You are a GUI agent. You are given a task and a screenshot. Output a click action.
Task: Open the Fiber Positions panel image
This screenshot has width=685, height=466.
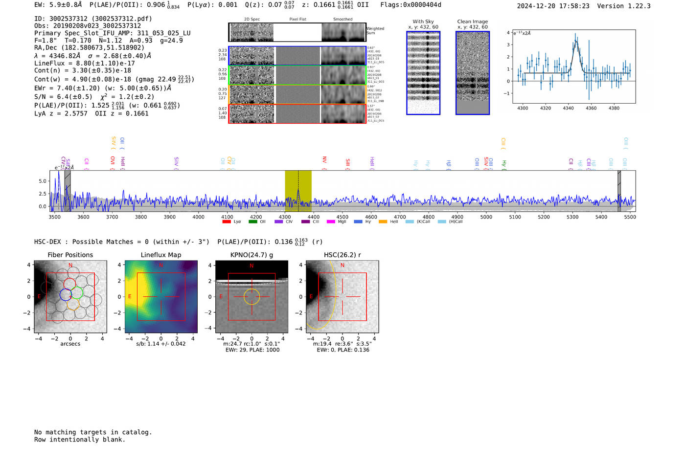[70, 297]
